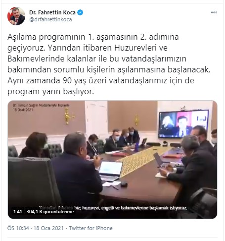Click the tweet's first line about Aşılama programının

(x=93, y=37)
